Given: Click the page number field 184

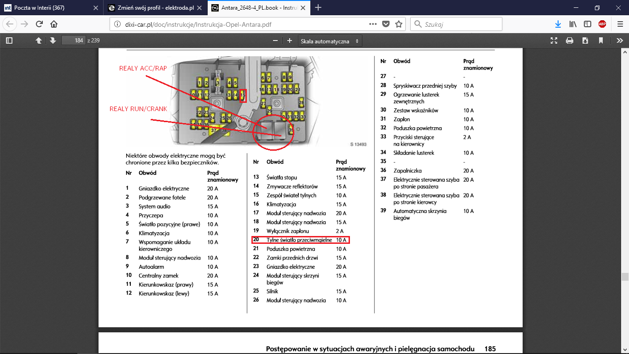Looking at the screenshot, I should 73,41.
